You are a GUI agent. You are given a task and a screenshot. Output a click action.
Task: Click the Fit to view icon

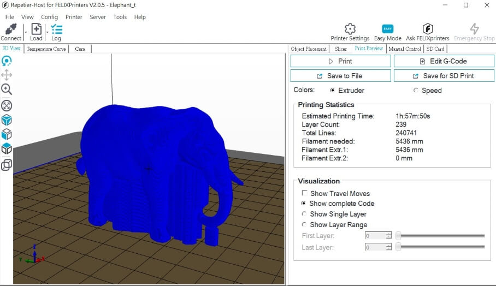click(7, 105)
